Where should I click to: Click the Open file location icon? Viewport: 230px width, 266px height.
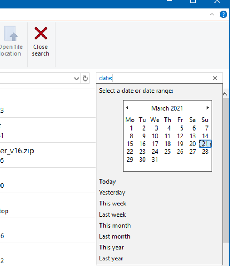(x=11, y=34)
